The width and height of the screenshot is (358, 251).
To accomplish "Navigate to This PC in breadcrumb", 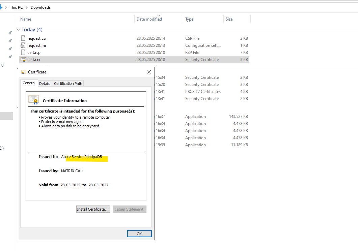I will click(17, 7).
